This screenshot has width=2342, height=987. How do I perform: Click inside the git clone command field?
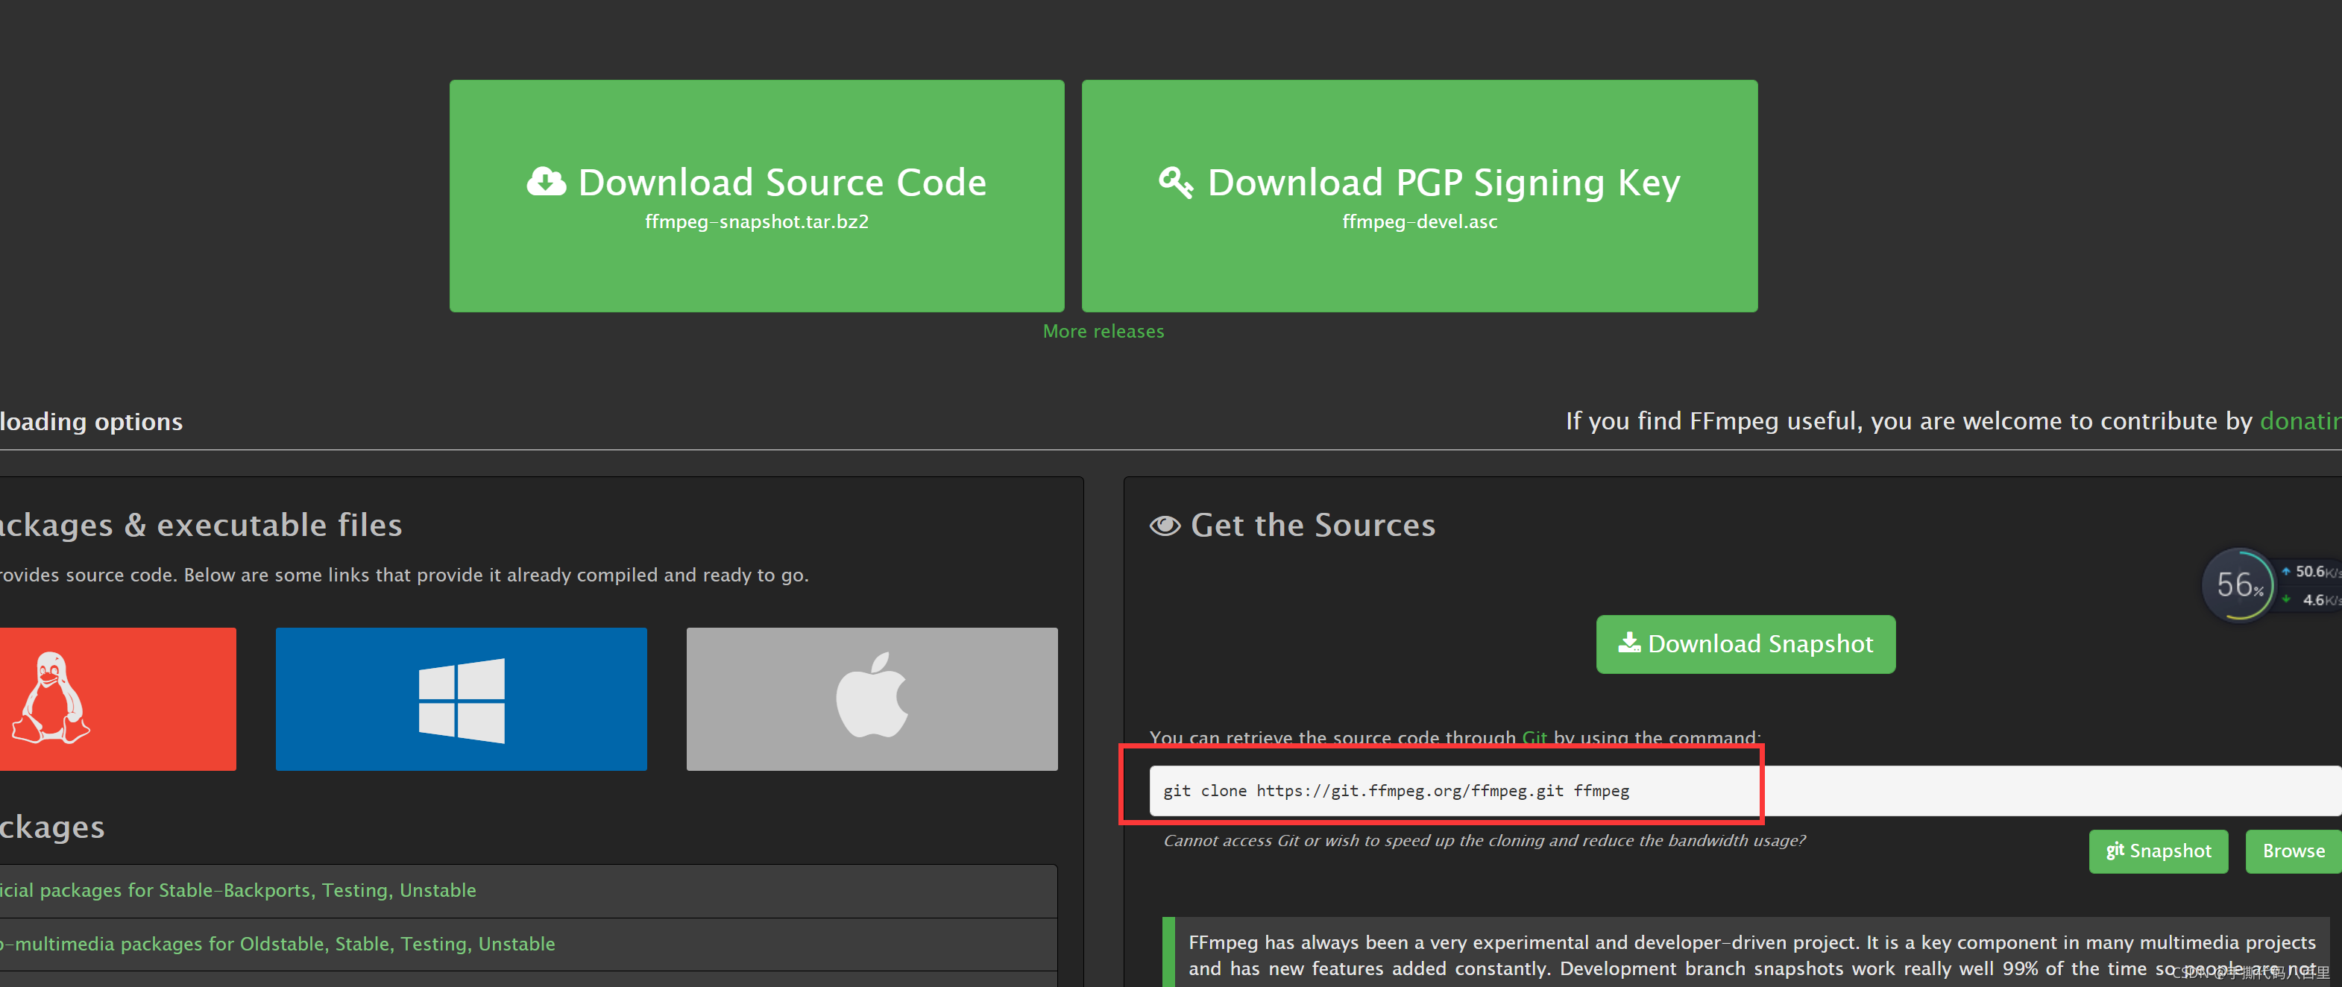(x=1745, y=791)
